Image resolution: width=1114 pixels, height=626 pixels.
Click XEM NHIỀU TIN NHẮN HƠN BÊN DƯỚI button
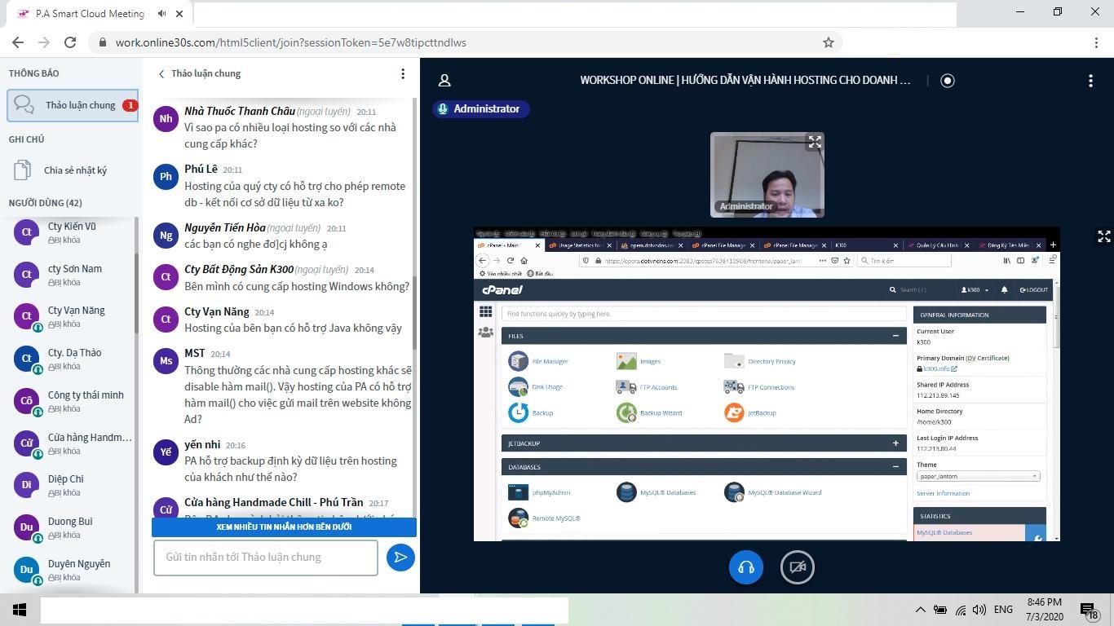pyautogui.click(x=284, y=527)
